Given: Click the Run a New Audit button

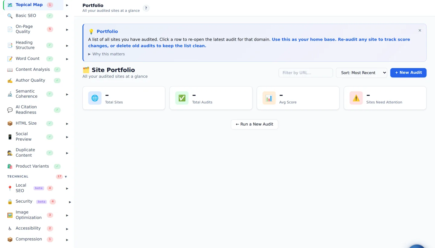Looking at the screenshot, I should [254, 124].
